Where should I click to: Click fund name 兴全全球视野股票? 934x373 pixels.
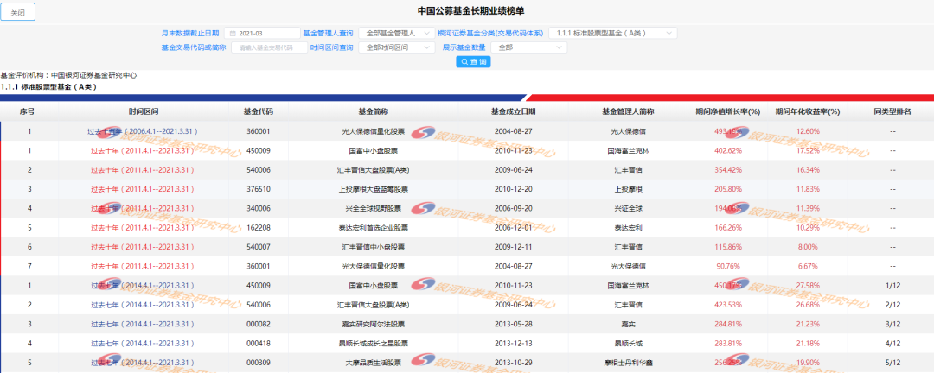point(373,208)
